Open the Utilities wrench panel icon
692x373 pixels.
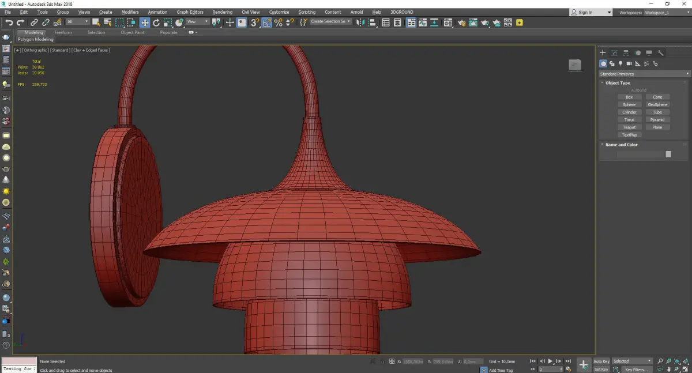point(661,53)
